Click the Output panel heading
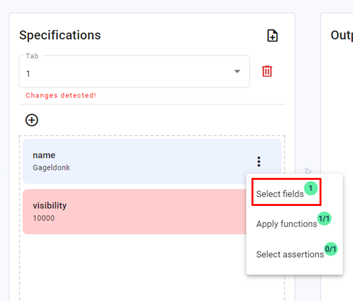This screenshot has width=353, height=301. point(341,35)
